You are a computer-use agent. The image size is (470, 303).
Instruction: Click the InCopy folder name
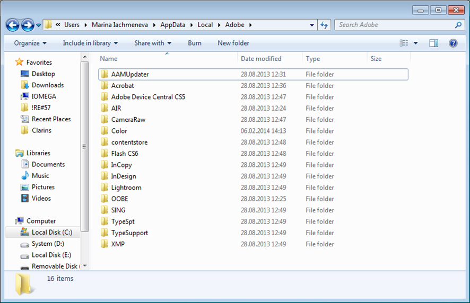click(121, 165)
